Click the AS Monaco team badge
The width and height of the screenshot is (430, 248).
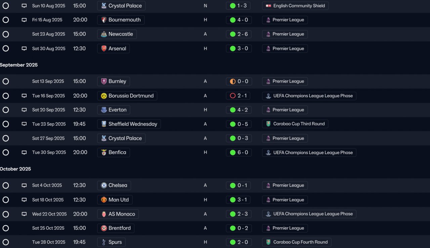click(x=104, y=214)
